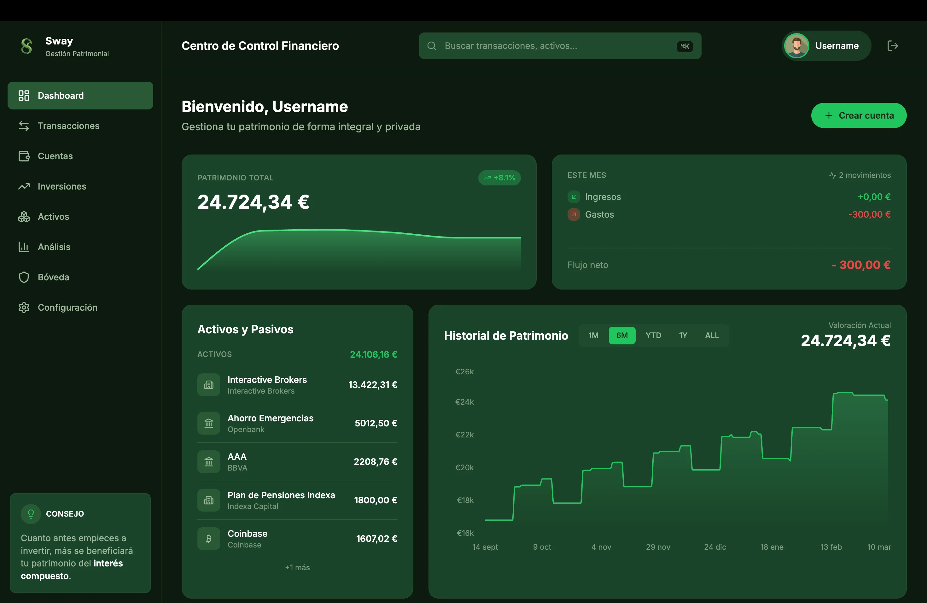Select the ALL time range

point(712,335)
